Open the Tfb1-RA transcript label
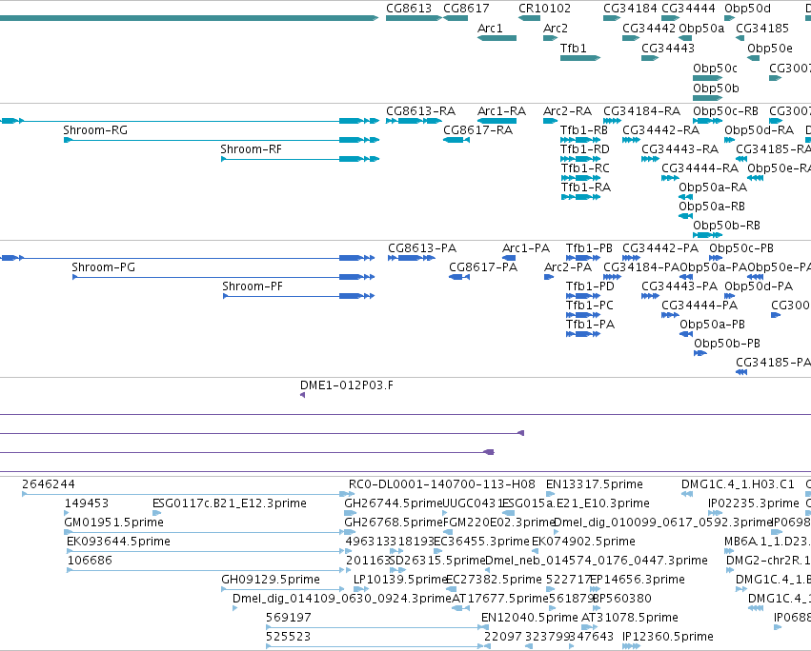This screenshot has height=651, width=811. click(x=586, y=187)
